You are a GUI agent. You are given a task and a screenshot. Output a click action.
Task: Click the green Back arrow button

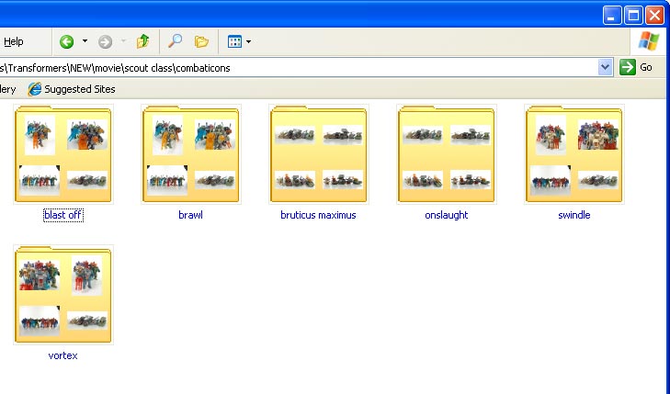[x=67, y=41]
